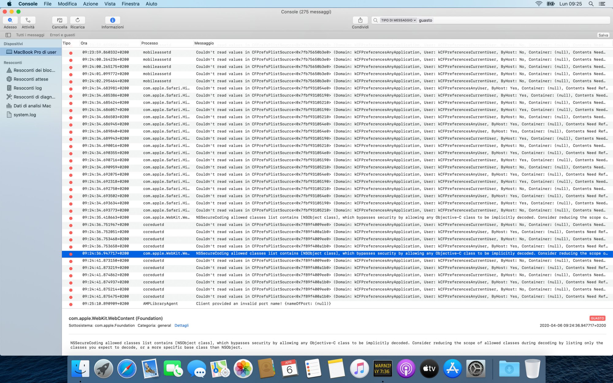Click the Cancella toolbar icon
Image resolution: width=613 pixels, height=383 pixels.
tap(59, 20)
